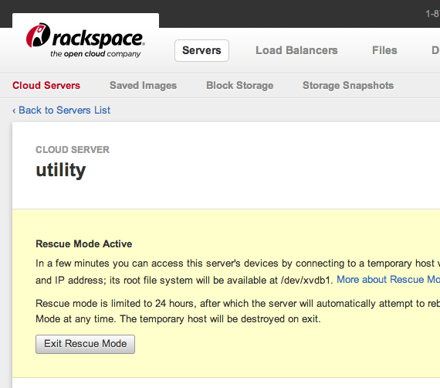Click the back chevron before Servers List

[14, 111]
